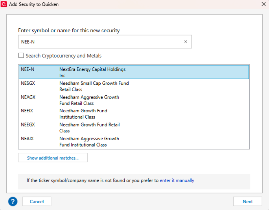Close the Add Security dialog window
The width and height of the screenshot is (269, 210).
(263, 4)
